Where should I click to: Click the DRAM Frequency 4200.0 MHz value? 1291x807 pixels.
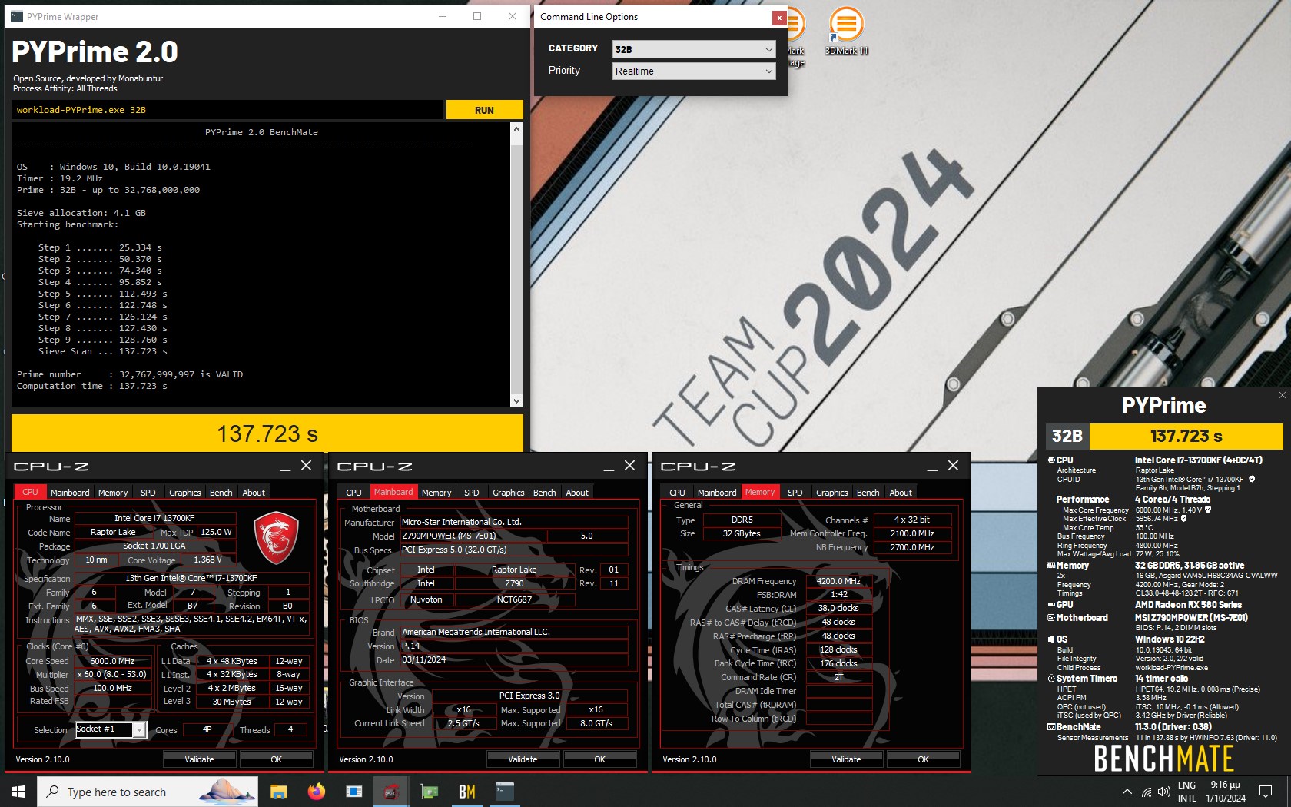838,581
